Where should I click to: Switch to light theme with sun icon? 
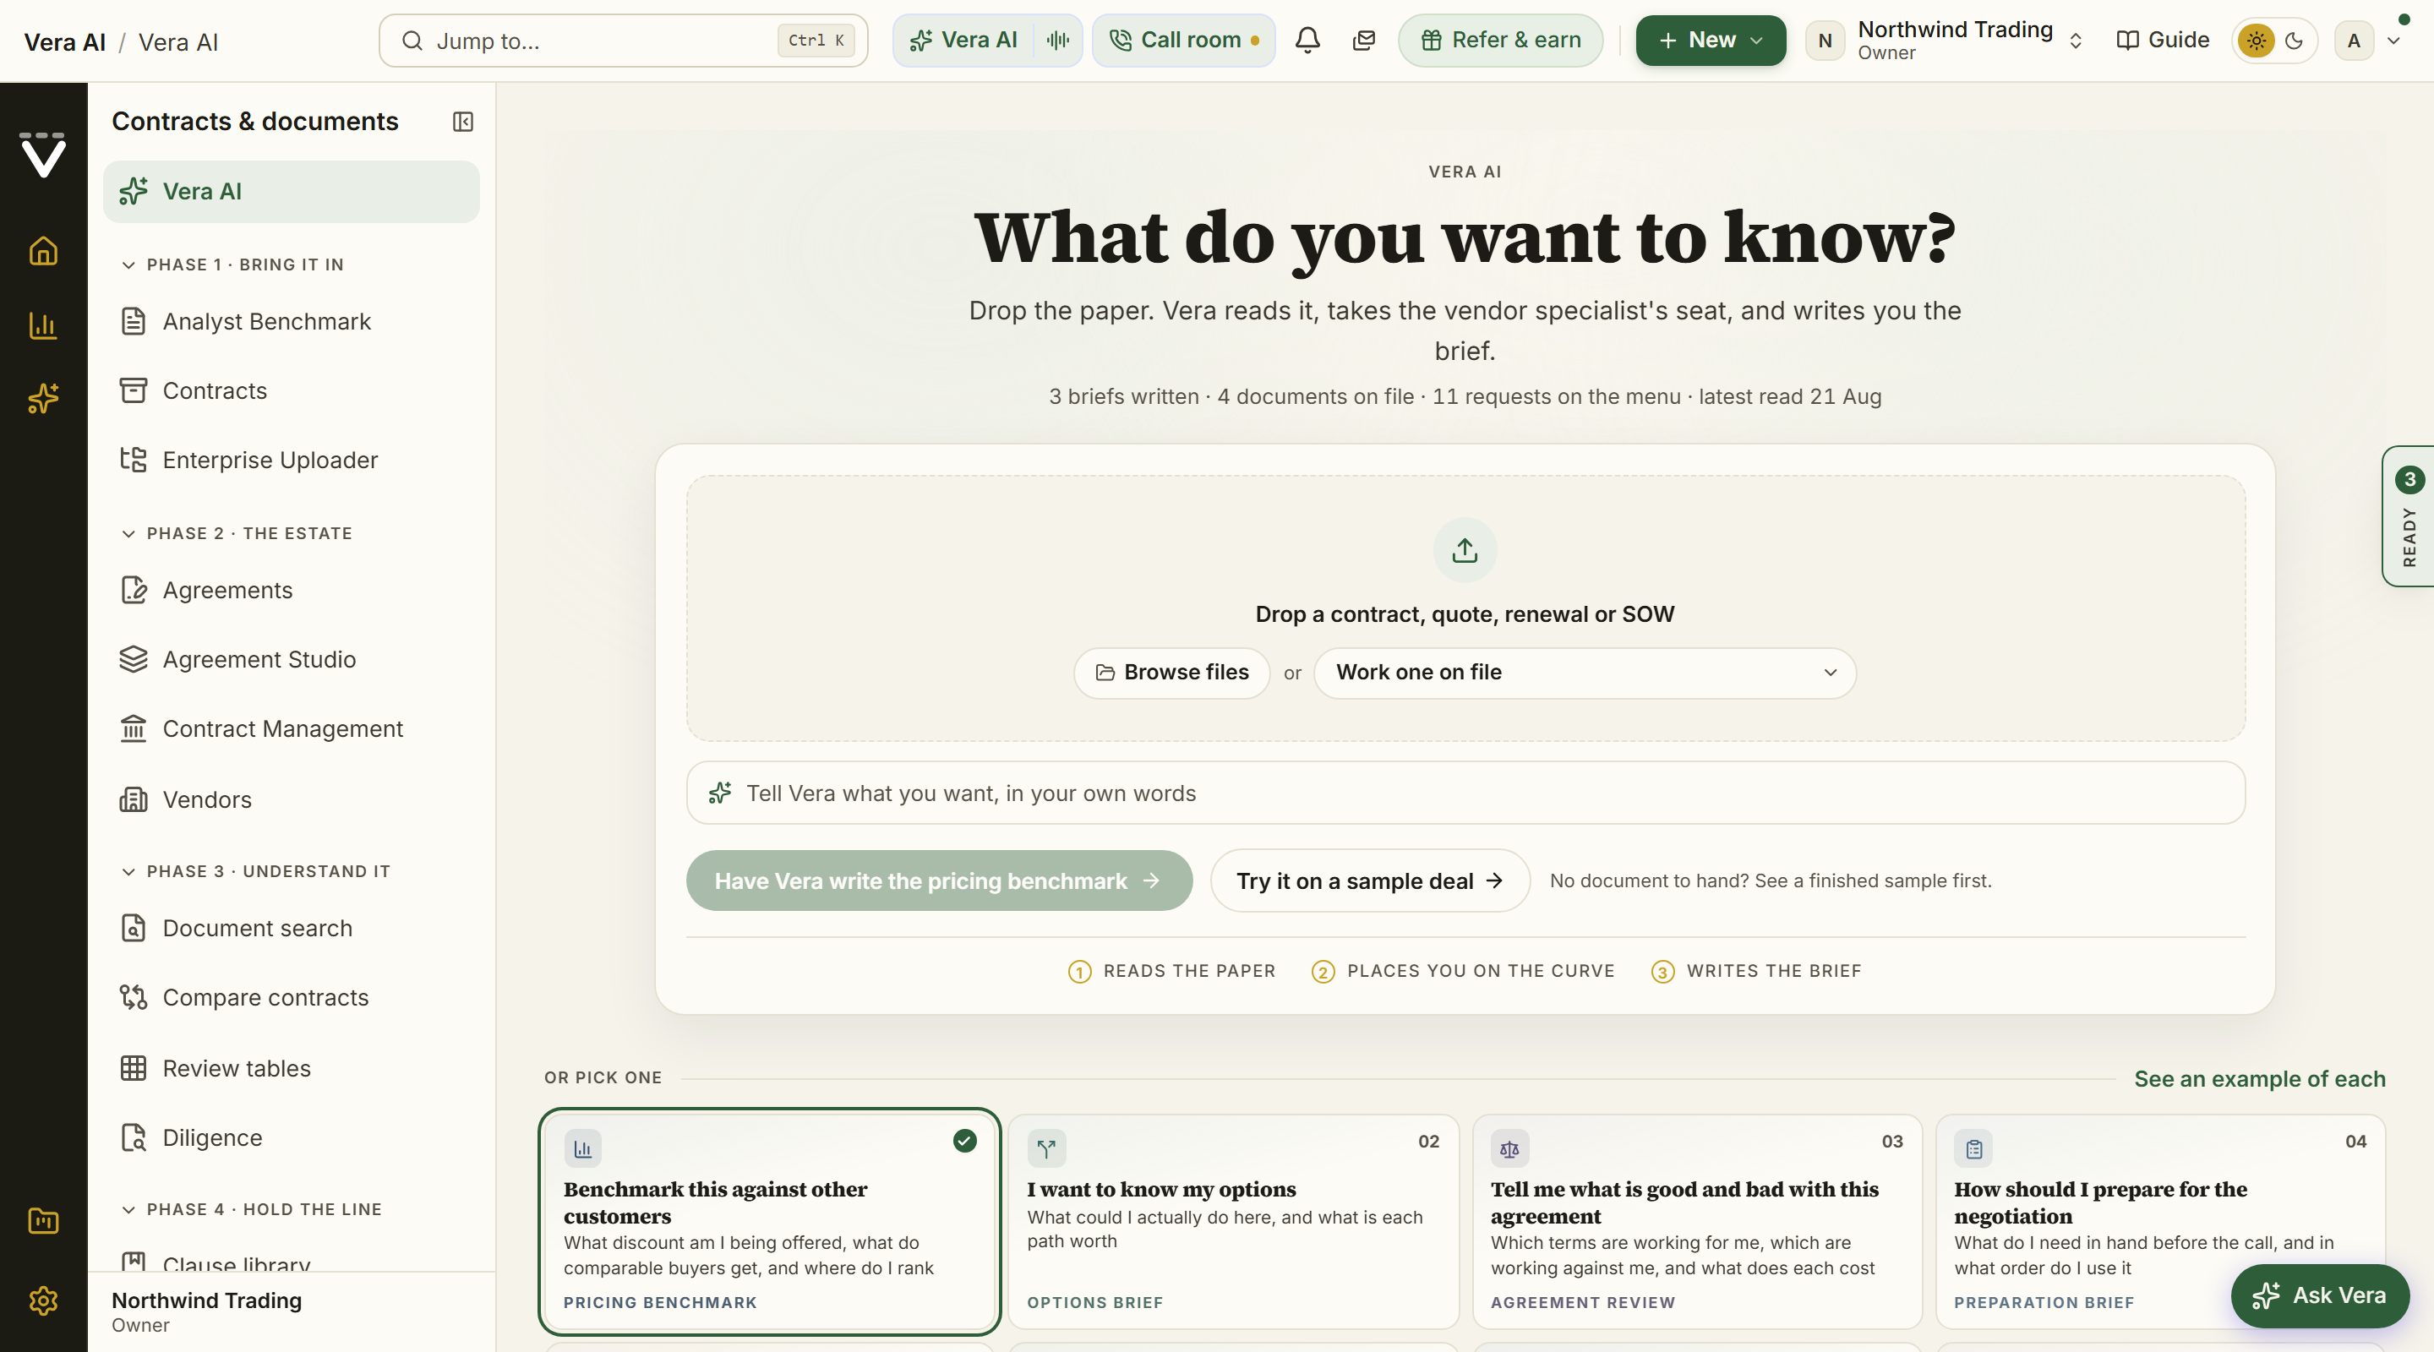(2257, 41)
